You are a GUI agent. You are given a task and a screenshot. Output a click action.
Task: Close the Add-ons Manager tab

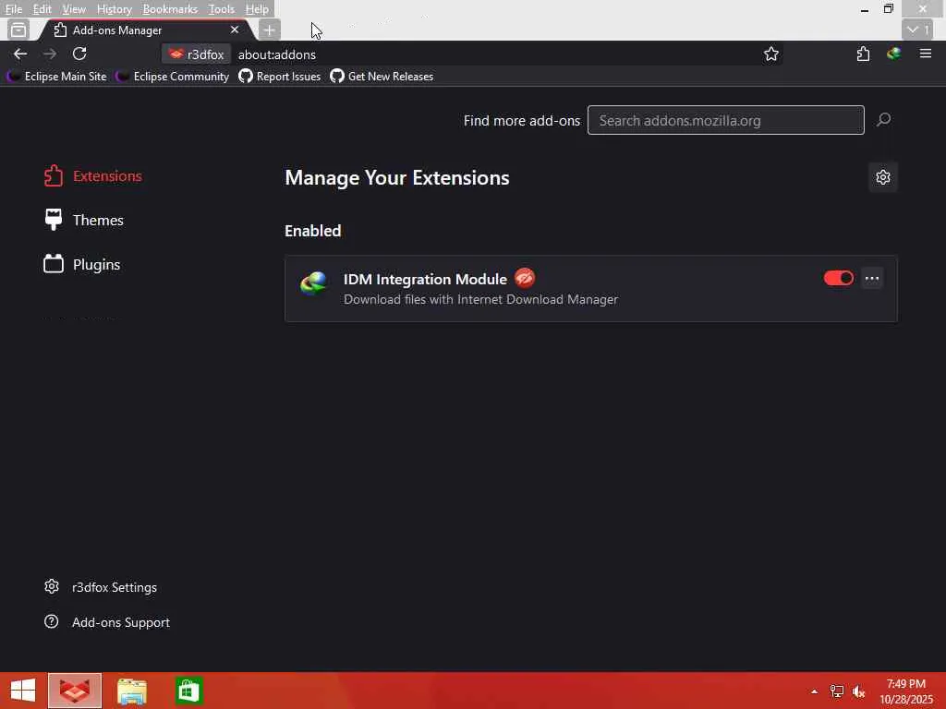(235, 30)
